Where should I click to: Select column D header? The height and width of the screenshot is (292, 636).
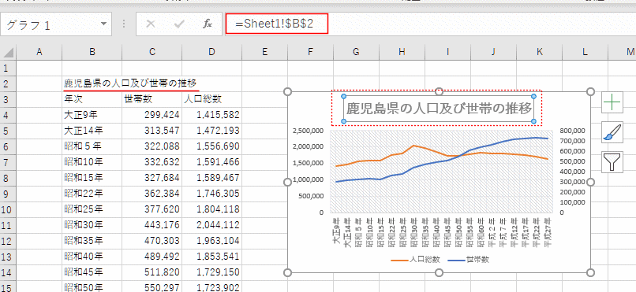click(211, 51)
